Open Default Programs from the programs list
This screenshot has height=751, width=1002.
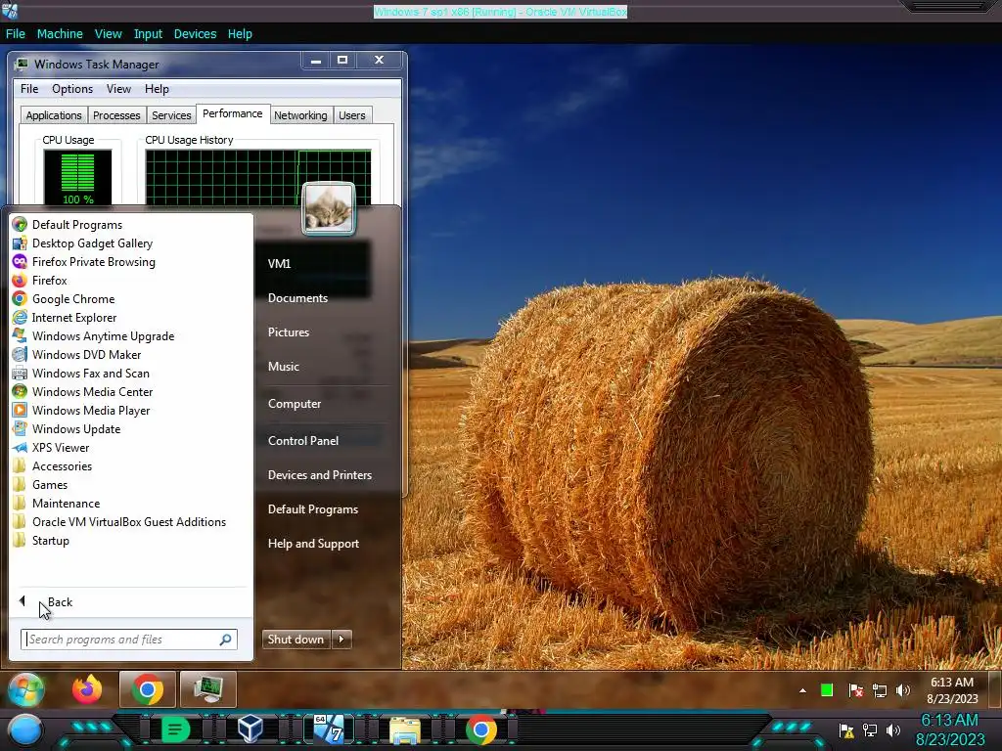click(x=76, y=225)
